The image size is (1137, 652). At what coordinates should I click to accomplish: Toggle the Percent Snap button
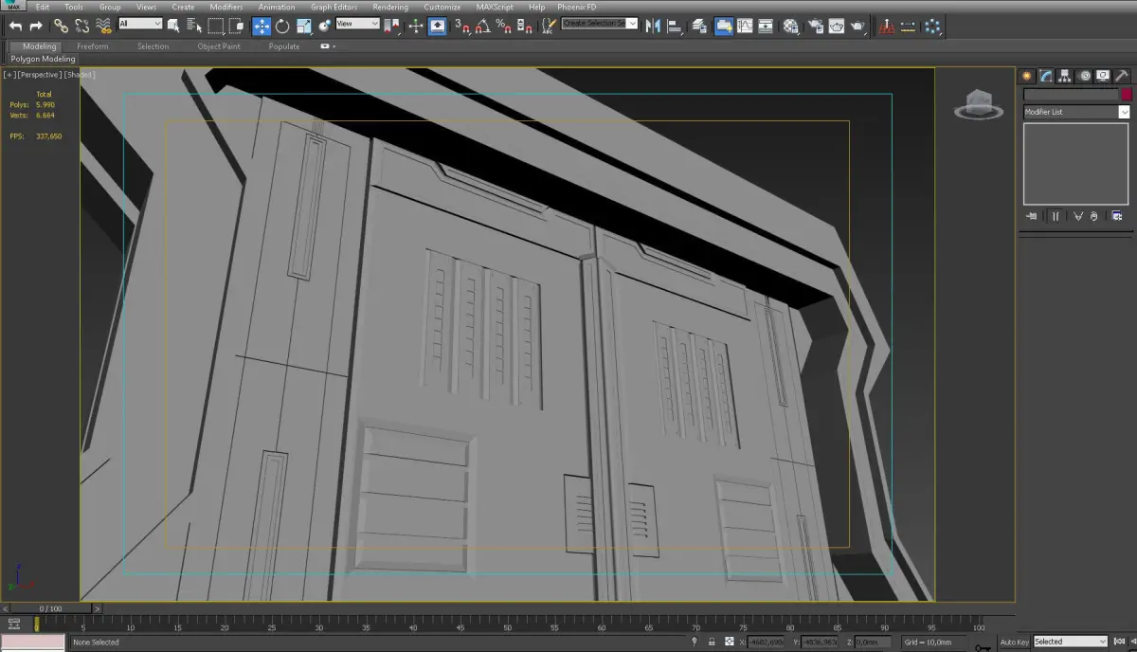tap(504, 26)
